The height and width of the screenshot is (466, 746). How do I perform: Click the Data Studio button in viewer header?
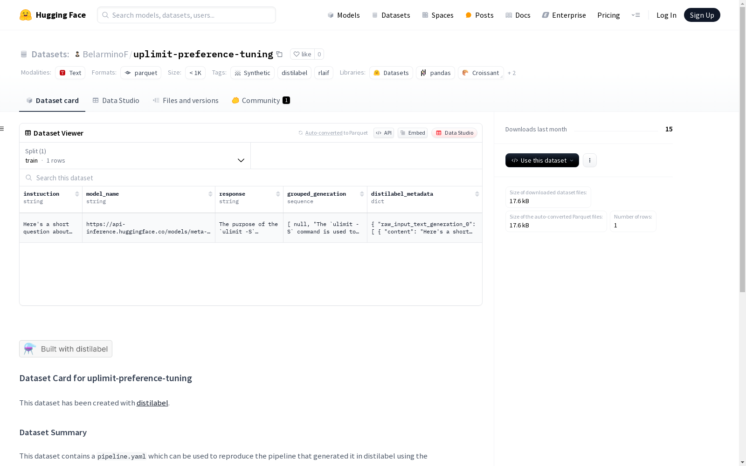pos(455,133)
